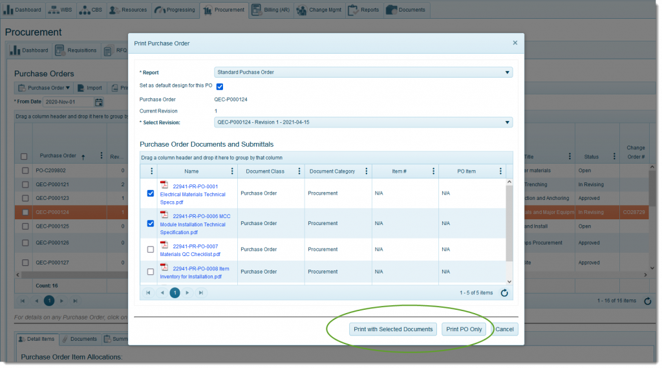
Task: Open the Select Revision dropdown
Action: [x=507, y=122]
